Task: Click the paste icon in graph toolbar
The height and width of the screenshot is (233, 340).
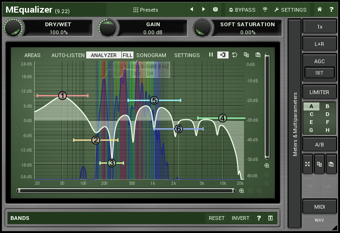Action: [x=258, y=55]
